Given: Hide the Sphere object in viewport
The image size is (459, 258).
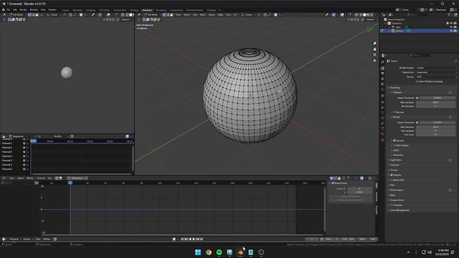Looking at the screenshot, I should click(x=451, y=31).
